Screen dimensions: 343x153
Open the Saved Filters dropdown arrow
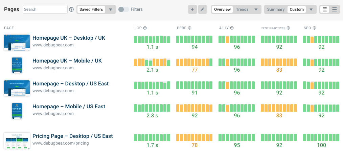[x=110, y=9]
